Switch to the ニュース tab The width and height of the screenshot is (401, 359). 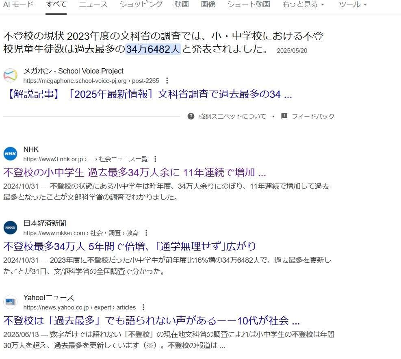tap(93, 4)
